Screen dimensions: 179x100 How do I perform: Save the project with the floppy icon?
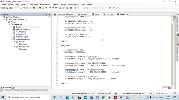[x=8, y=8]
